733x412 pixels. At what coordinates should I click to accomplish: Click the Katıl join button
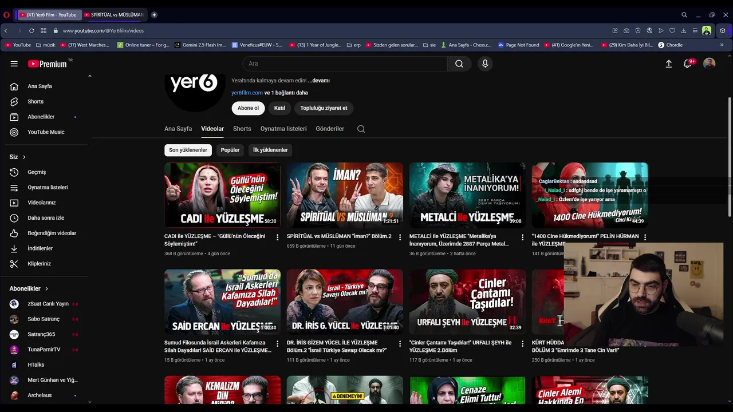pos(279,108)
